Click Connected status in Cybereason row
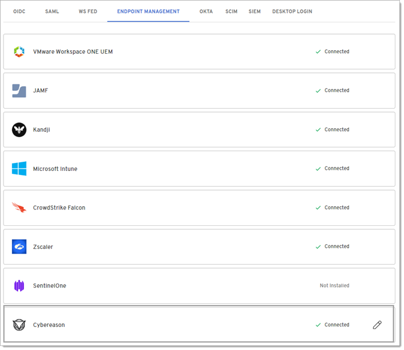Screen dimensions: 404x350 click(336, 325)
